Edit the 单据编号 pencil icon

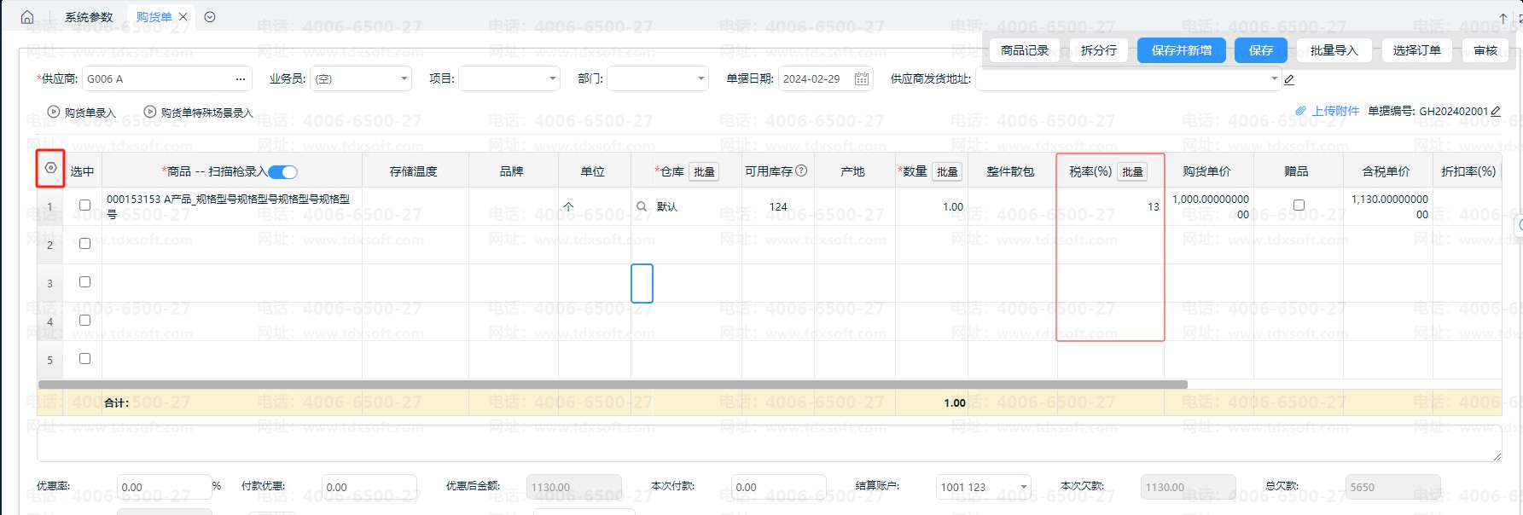click(x=1496, y=111)
